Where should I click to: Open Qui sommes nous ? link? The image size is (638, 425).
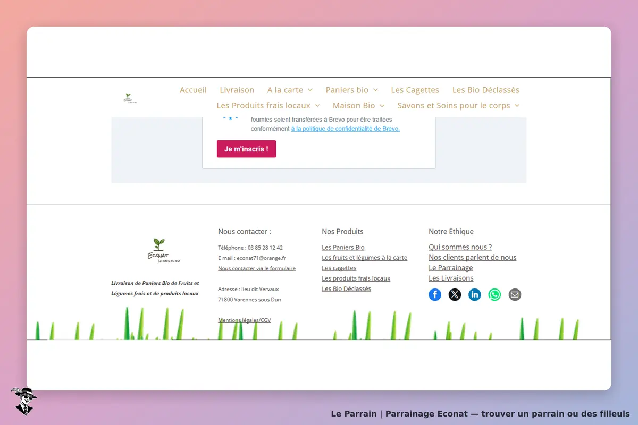point(460,247)
